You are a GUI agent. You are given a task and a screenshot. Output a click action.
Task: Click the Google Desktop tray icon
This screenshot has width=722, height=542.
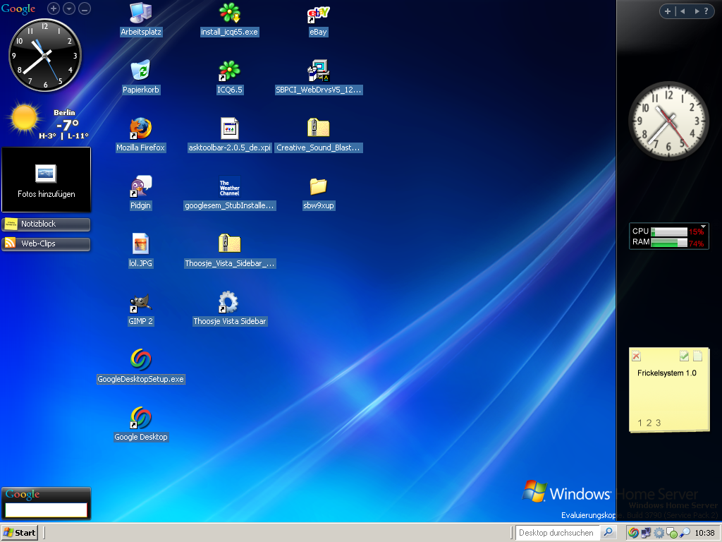tap(633, 533)
